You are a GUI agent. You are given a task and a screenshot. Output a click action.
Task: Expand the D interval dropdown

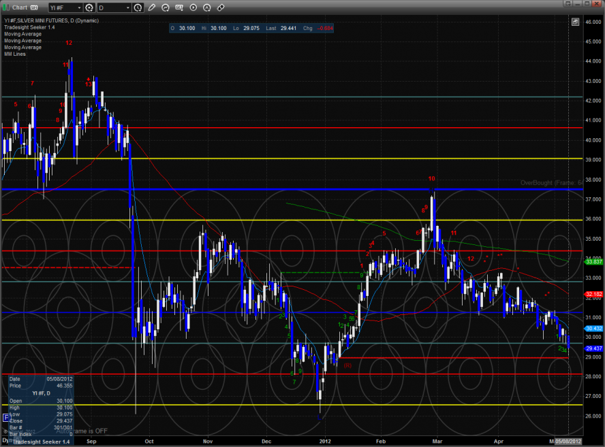pyautogui.click(x=127, y=7)
